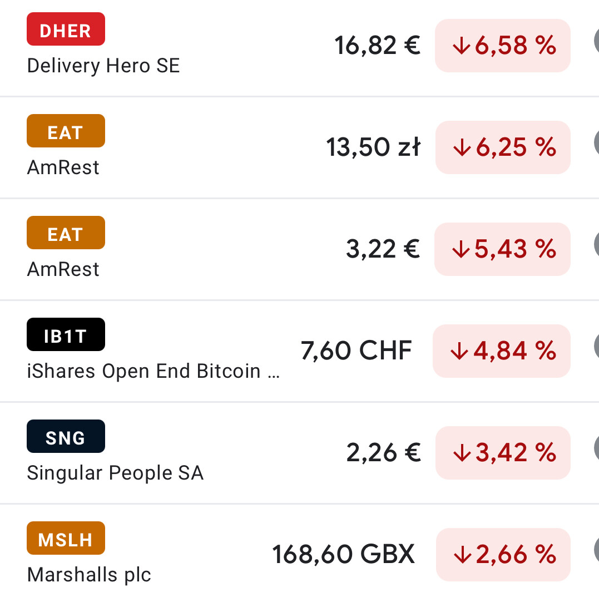This screenshot has width=599, height=602.
Task: Select the black IB1T ticker badge
Action: [x=66, y=335]
